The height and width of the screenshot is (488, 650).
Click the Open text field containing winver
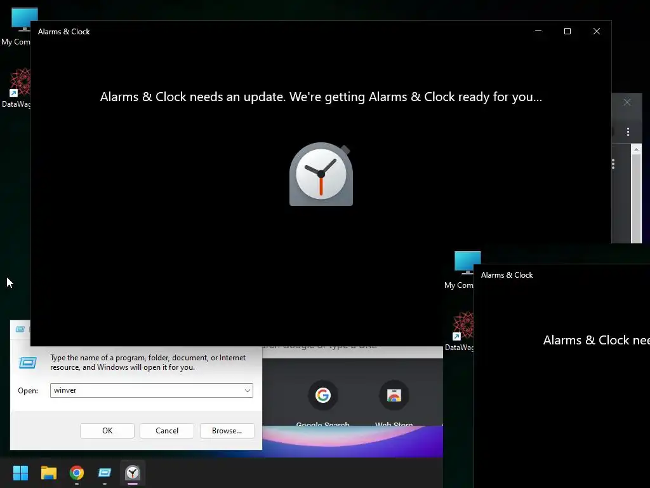[152, 391]
